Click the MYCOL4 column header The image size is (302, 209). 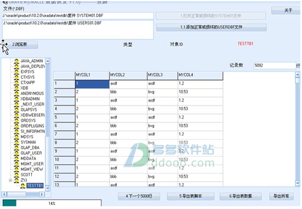[200, 76]
